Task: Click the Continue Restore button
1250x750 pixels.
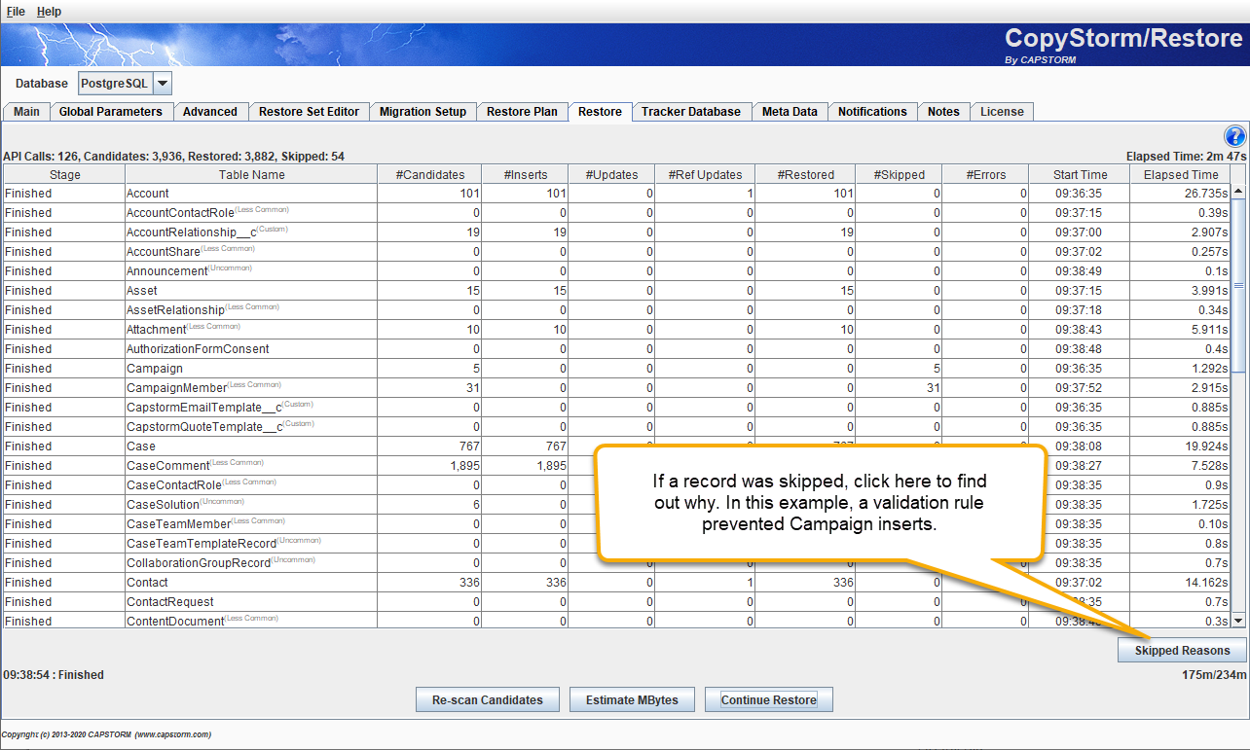Action: (x=769, y=700)
